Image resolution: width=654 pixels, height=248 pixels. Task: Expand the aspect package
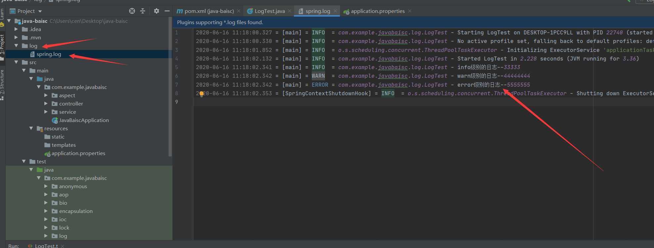[46, 95]
